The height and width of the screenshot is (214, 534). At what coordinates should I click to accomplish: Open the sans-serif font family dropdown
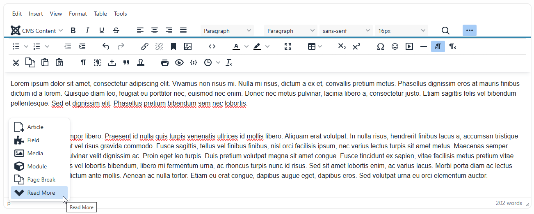[x=346, y=30]
